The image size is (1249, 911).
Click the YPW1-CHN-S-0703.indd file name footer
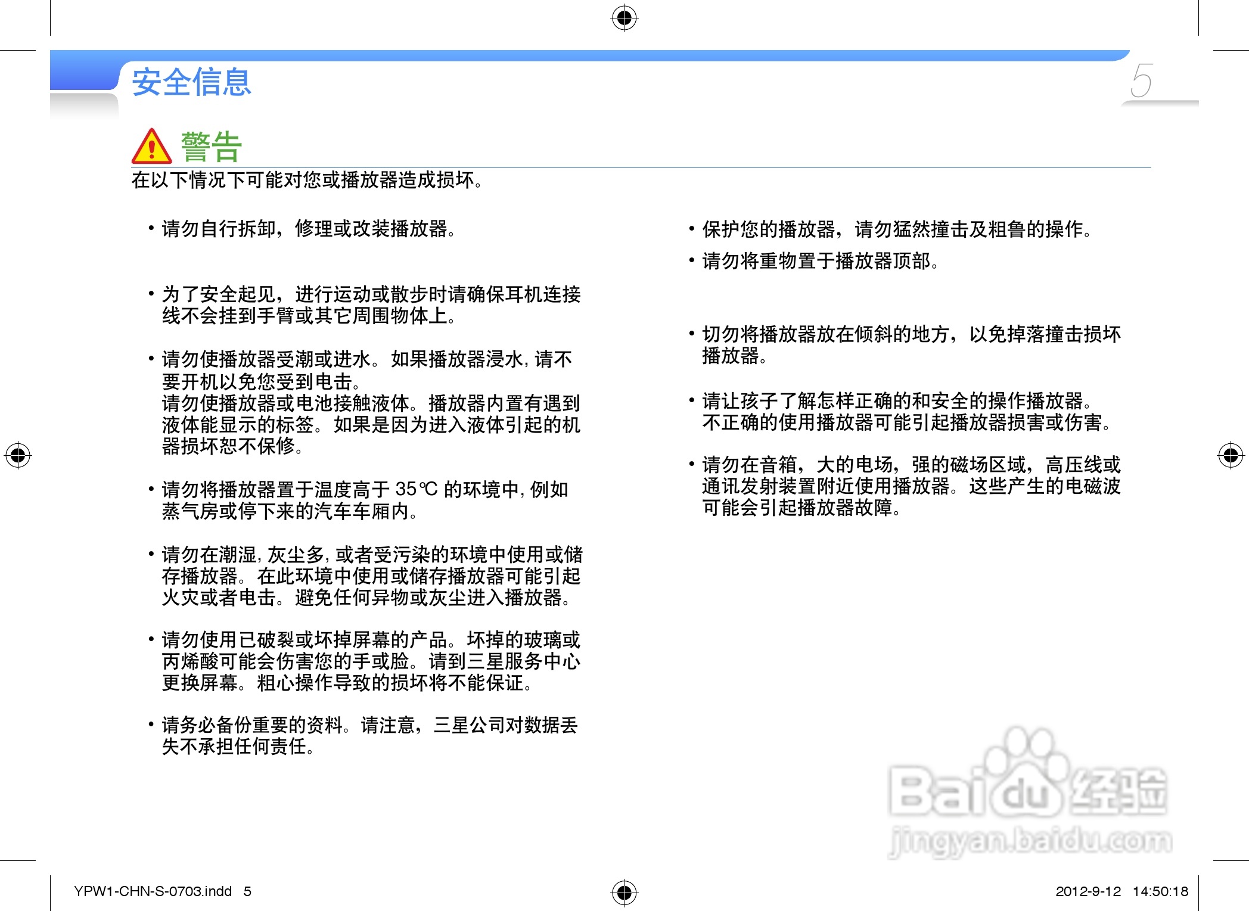[x=153, y=891]
